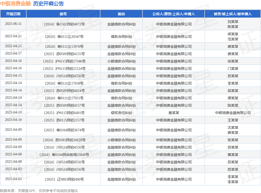Select the 案号 column header

tap(63, 14)
